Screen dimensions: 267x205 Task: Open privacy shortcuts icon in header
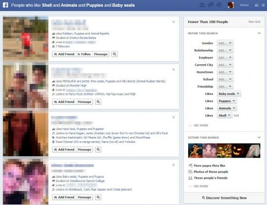[x=257, y=5]
